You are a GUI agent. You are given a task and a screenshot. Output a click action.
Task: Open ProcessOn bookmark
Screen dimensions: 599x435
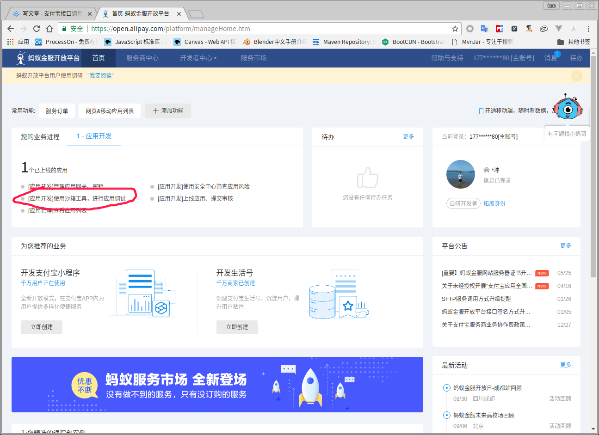66,42
